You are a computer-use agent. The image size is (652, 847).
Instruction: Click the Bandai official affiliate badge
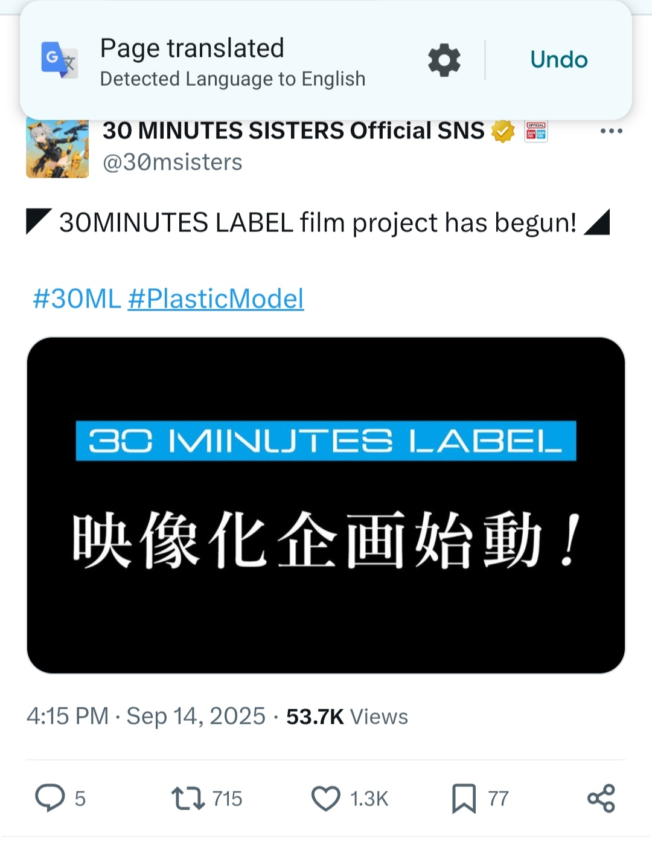pos(536,131)
